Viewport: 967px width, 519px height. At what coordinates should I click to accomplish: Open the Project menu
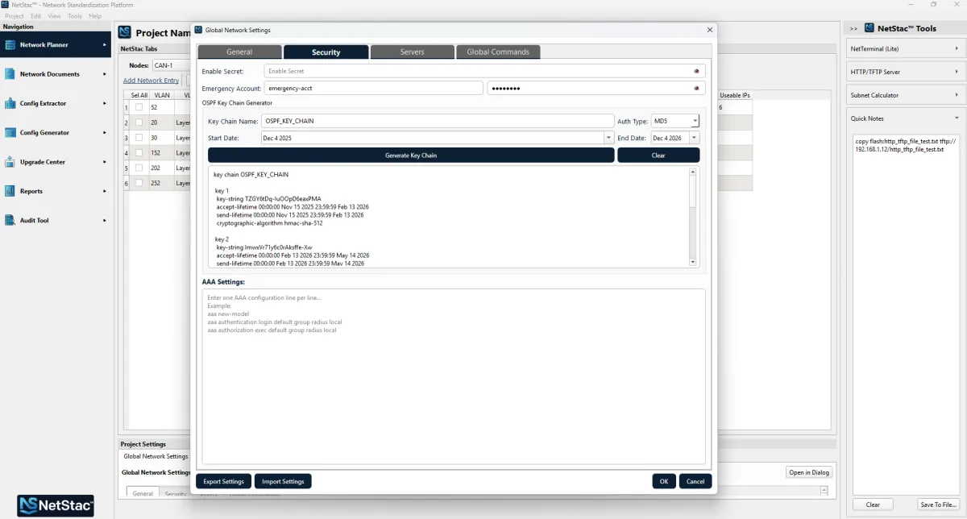pos(14,16)
